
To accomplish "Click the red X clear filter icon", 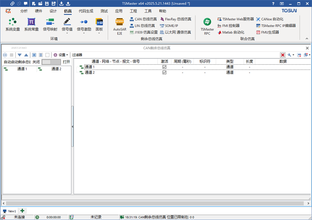I will click(283, 55).
